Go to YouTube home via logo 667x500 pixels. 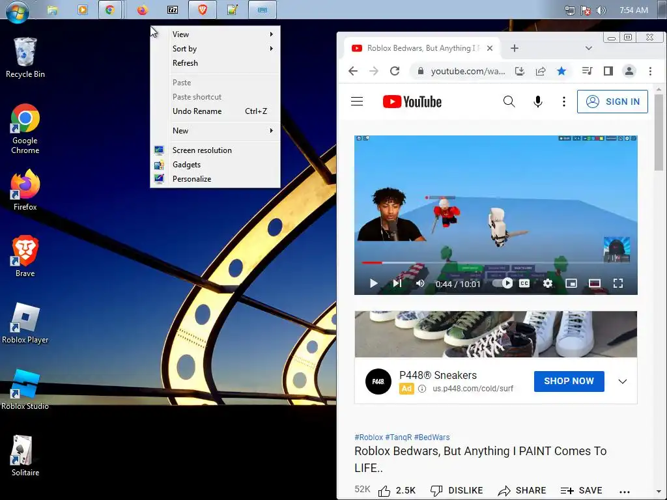[x=412, y=102]
